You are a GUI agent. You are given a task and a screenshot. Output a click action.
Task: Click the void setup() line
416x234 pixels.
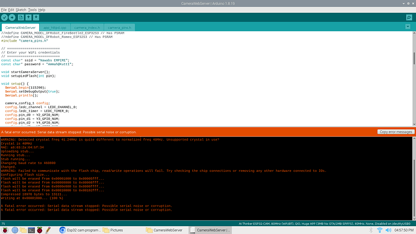pyautogui.click(x=14, y=84)
